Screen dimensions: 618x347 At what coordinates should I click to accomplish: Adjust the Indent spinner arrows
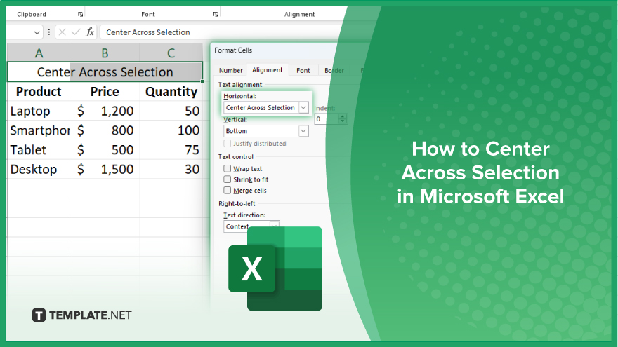click(x=343, y=119)
